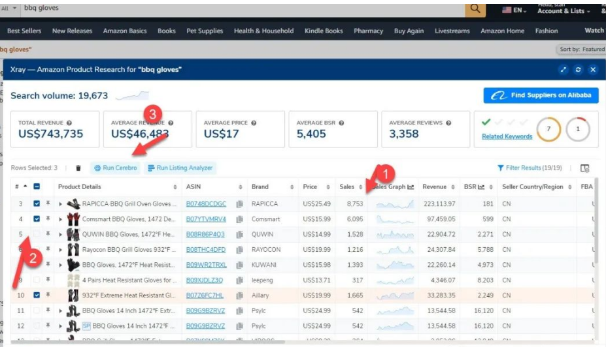Click the Amazon search magnifier button
This screenshot has height=347, width=606.
pyautogui.click(x=475, y=8)
